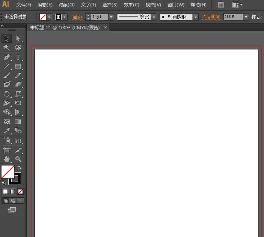Select the Pencil tool
264x237 pixels.
pos(18,75)
